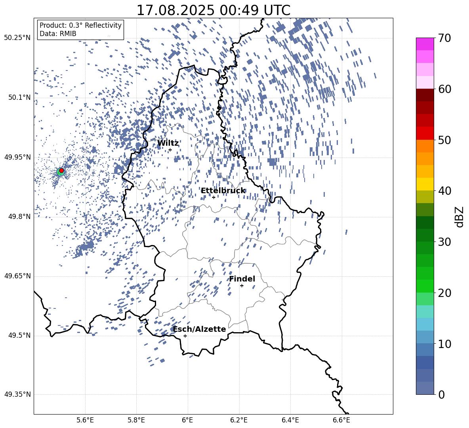Click the Esch/Alzette city label

pyautogui.click(x=200, y=329)
